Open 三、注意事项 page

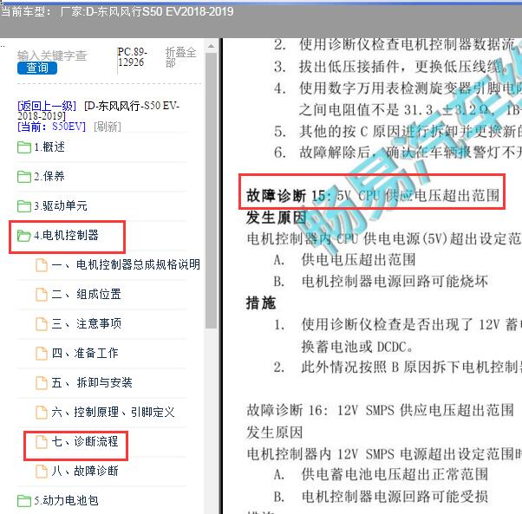(x=86, y=323)
